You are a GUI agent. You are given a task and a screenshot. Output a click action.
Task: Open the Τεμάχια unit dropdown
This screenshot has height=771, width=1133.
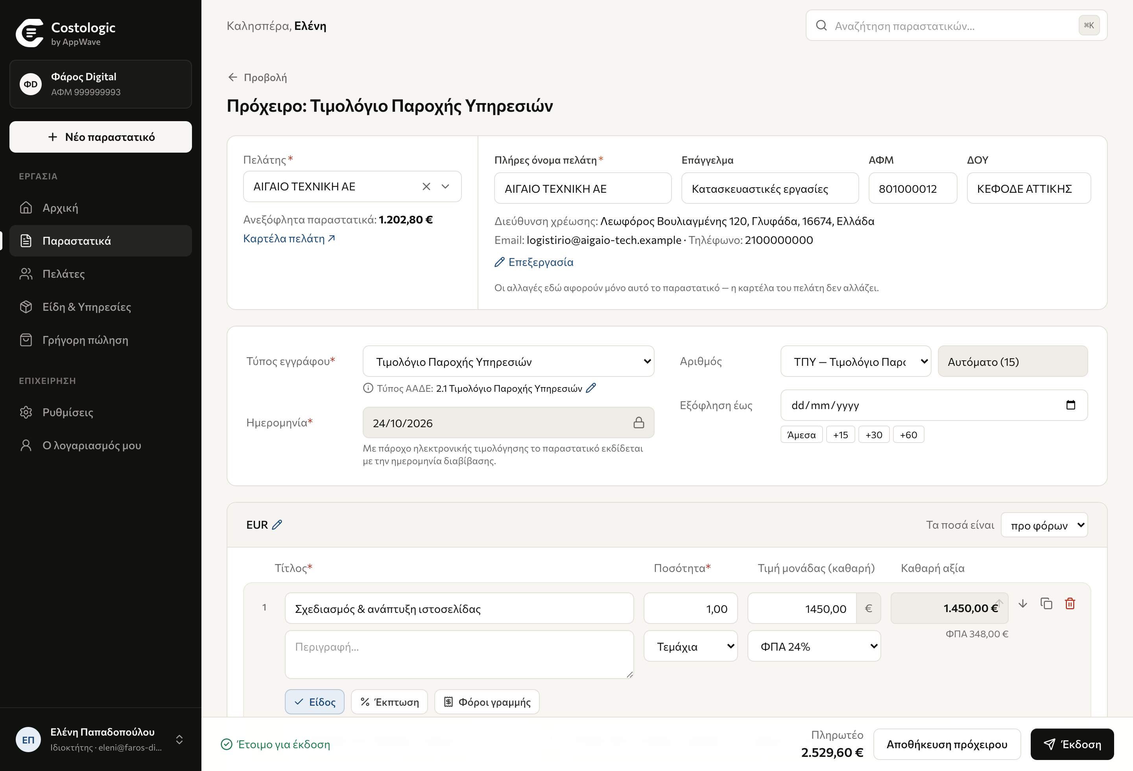[690, 646]
